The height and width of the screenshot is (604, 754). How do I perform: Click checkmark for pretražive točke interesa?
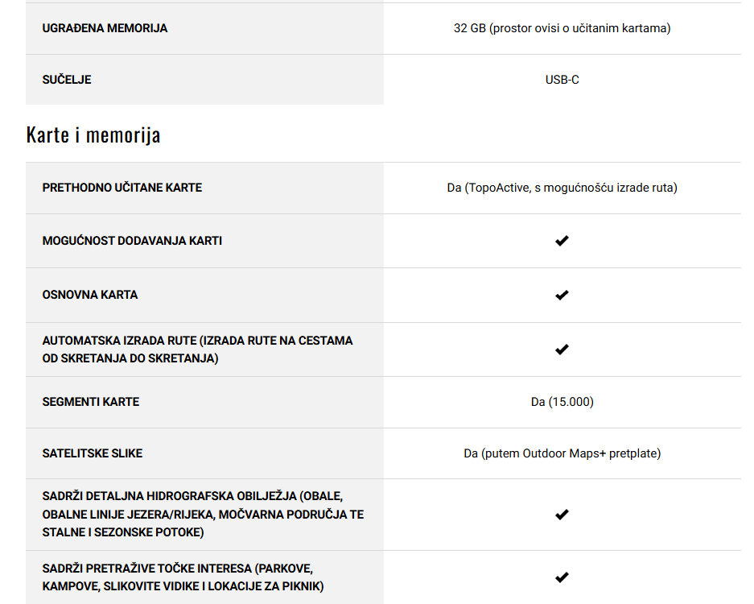click(x=562, y=577)
